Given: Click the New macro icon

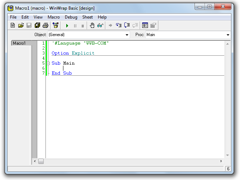Looking at the screenshot, I should coord(13,25).
